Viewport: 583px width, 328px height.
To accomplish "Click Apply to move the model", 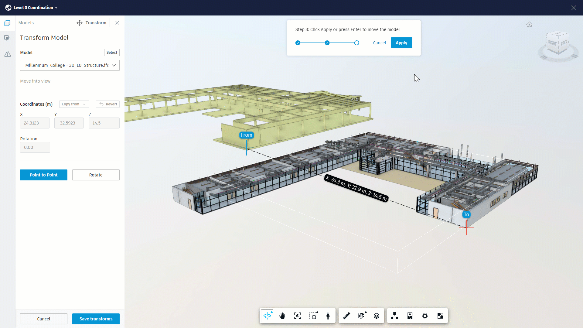I will [401, 43].
